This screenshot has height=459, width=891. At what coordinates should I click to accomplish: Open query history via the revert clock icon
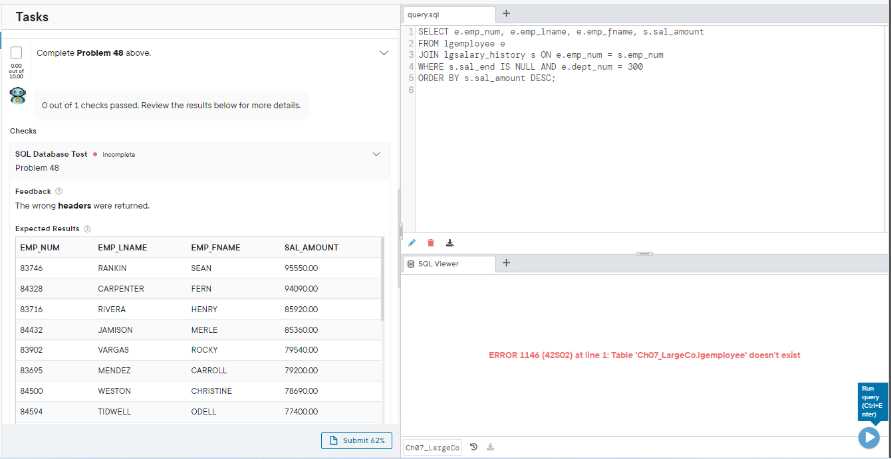coord(473,446)
